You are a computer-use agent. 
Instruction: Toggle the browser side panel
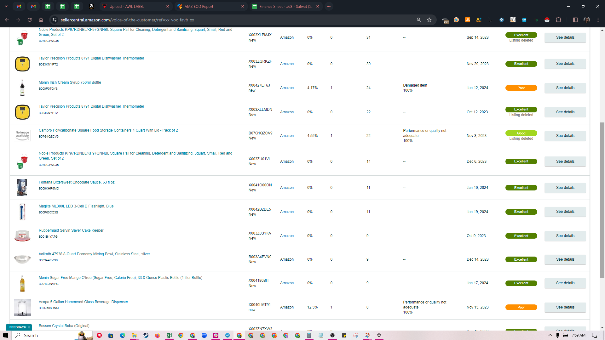tap(575, 20)
